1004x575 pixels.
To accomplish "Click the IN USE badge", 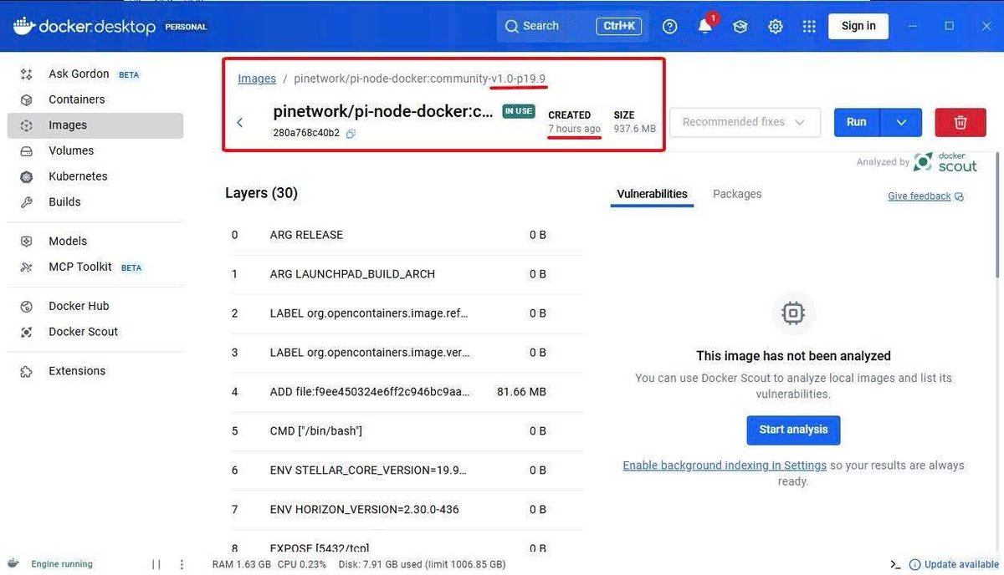I will click(x=519, y=111).
